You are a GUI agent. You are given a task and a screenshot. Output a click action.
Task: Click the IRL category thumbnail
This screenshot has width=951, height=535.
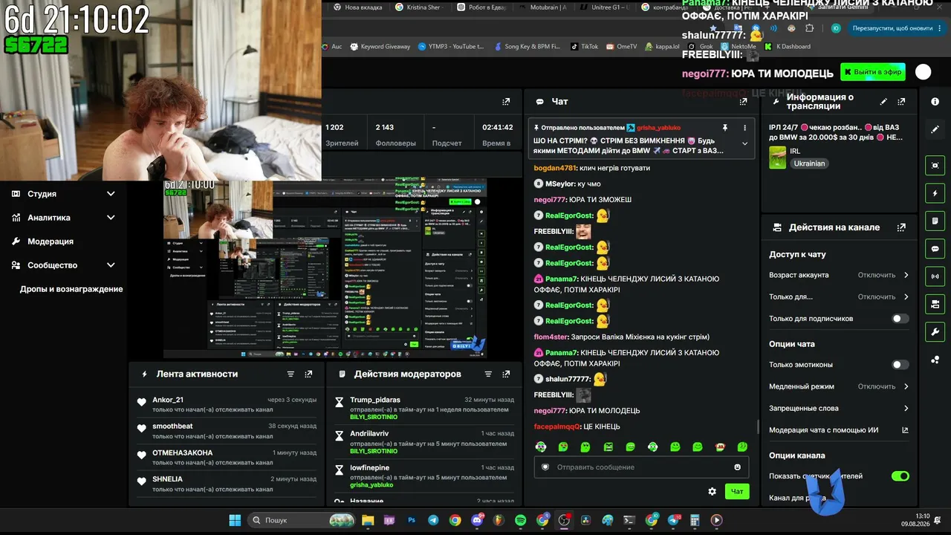coord(777,158)
